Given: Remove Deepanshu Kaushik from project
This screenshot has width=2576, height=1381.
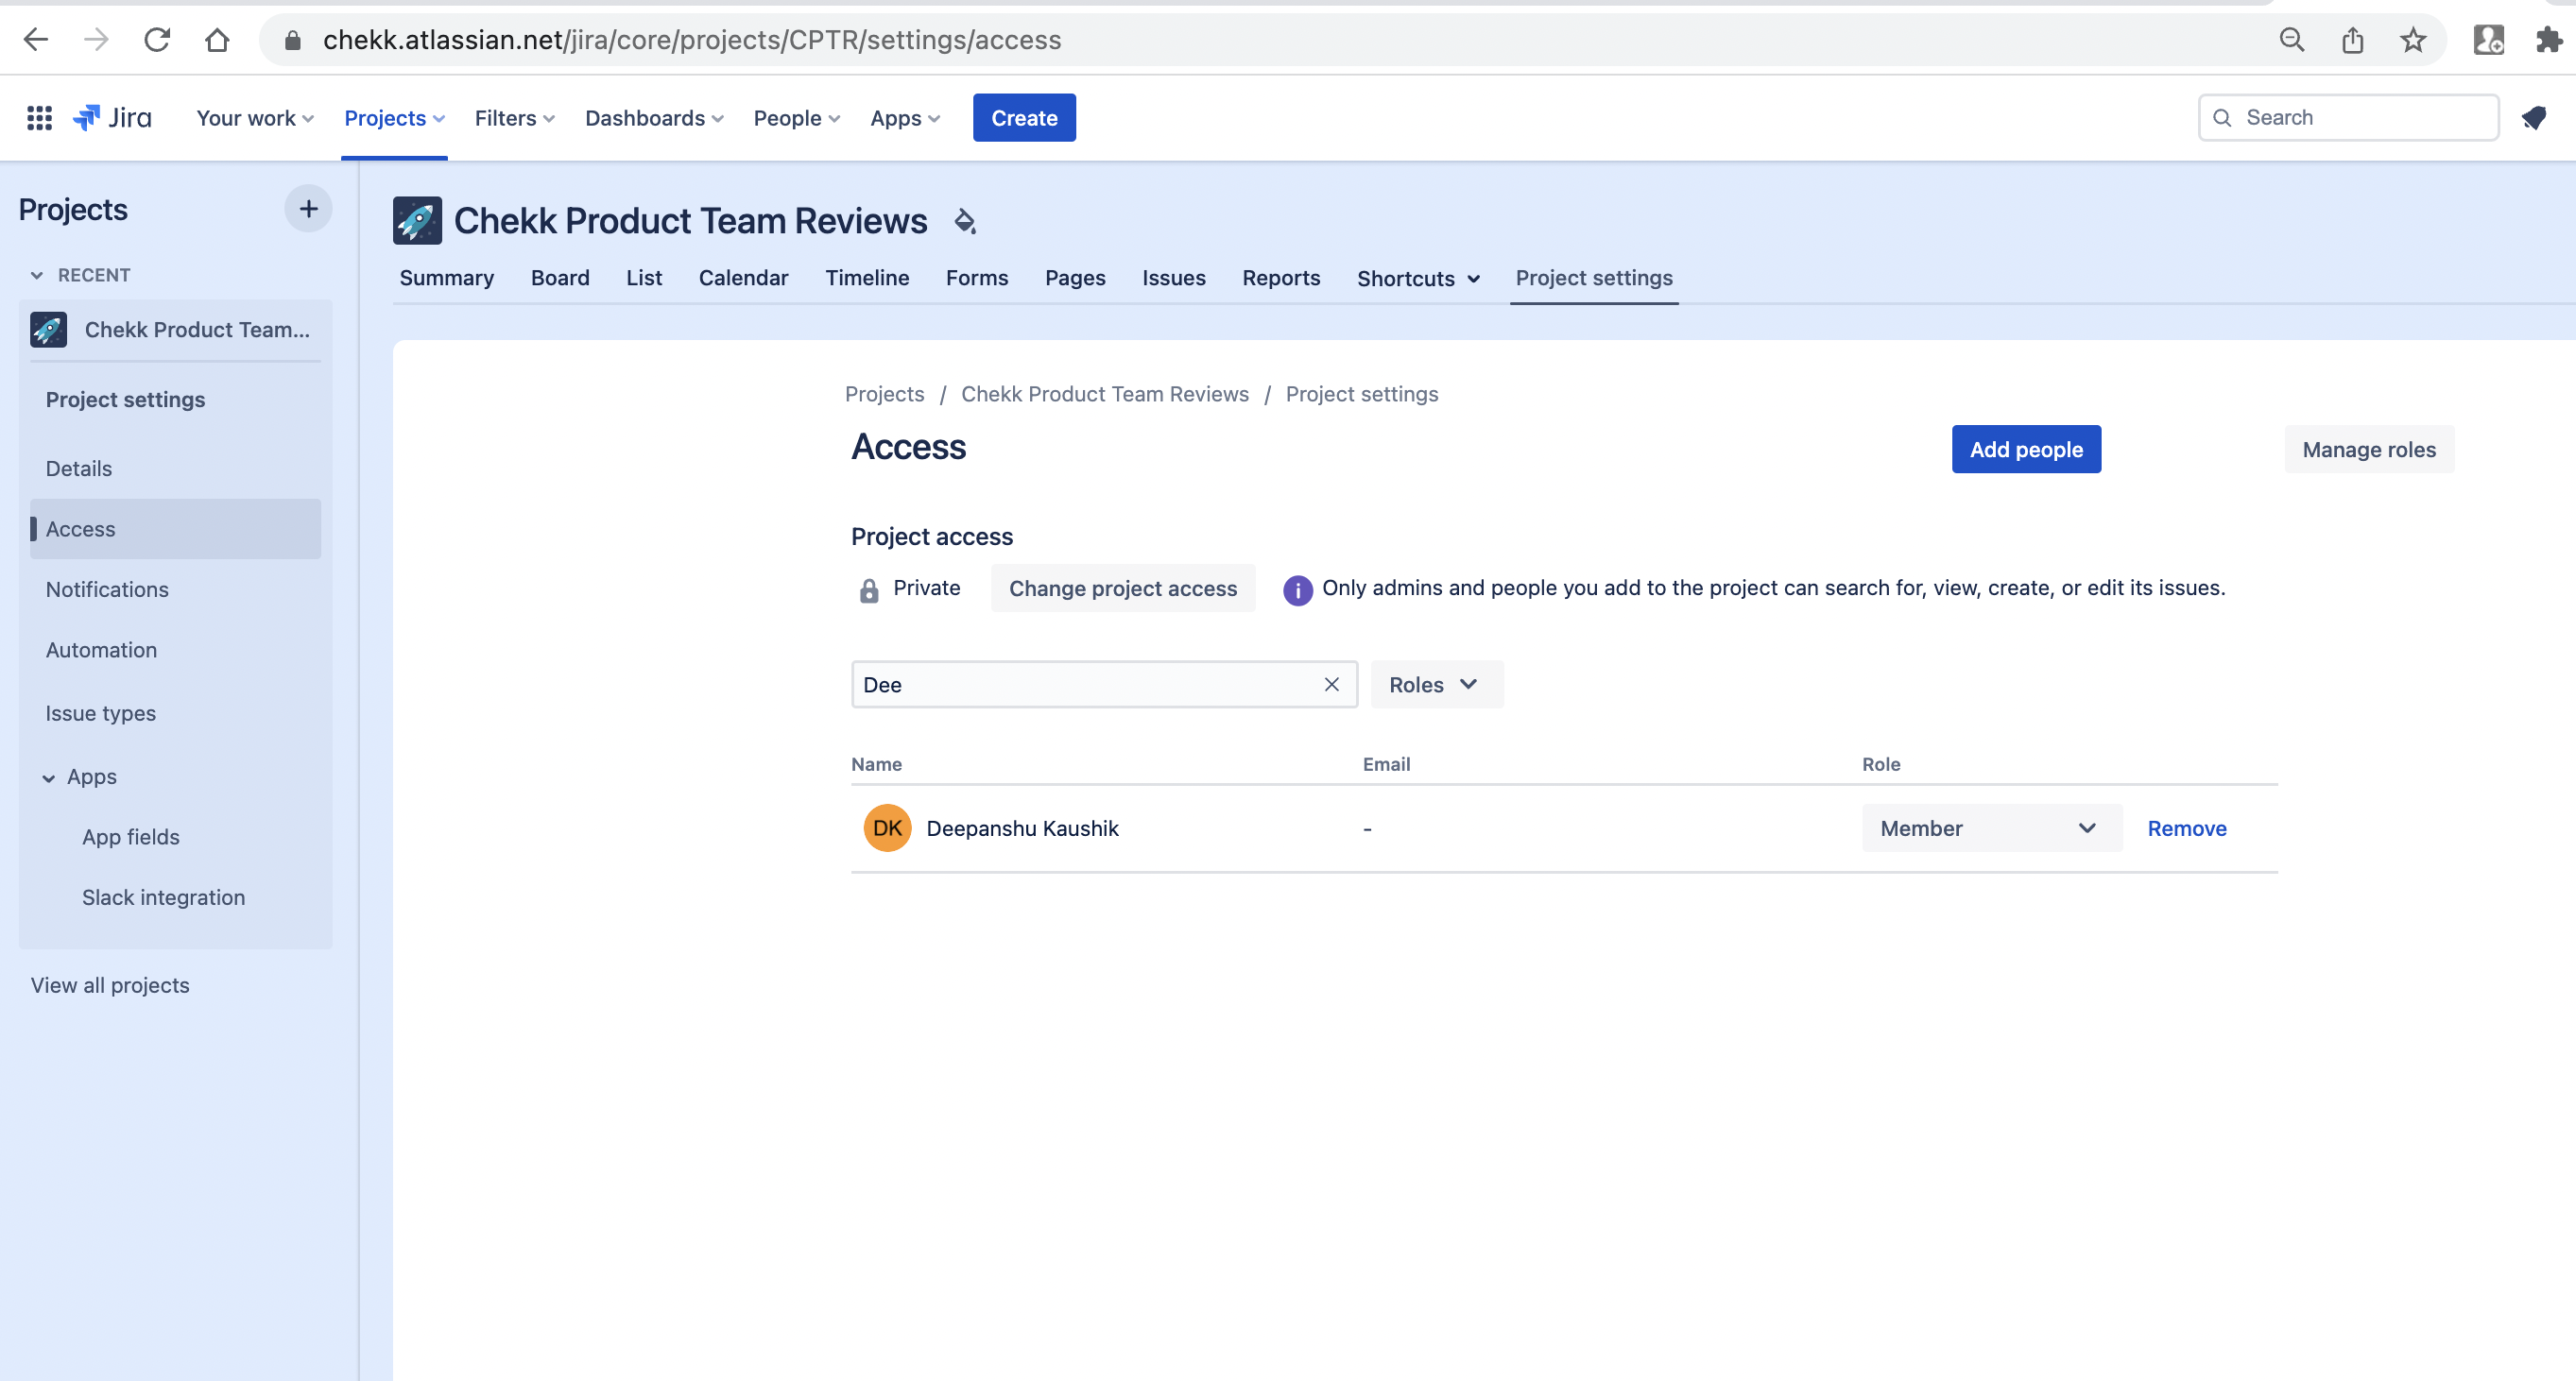Looking at the screenshot, I should point(2186,828).
